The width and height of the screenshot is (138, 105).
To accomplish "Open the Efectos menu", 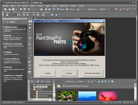I will (x=40, y=6).
